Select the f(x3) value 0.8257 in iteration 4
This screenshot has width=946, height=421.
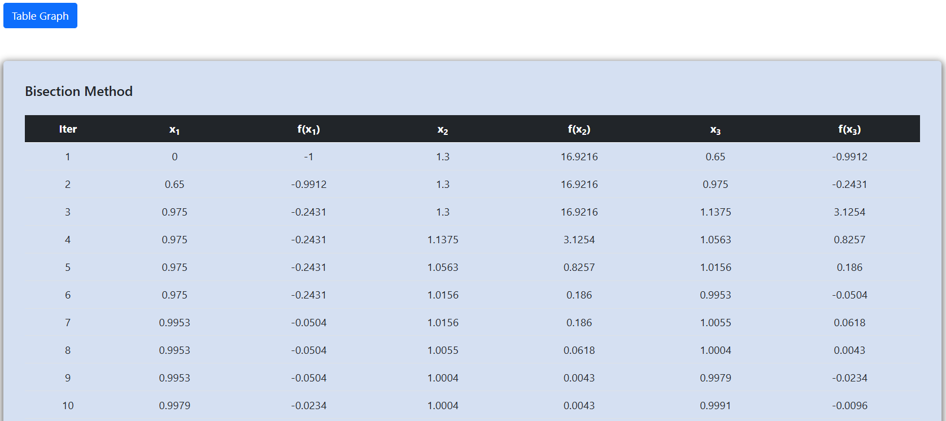(849, 240)
